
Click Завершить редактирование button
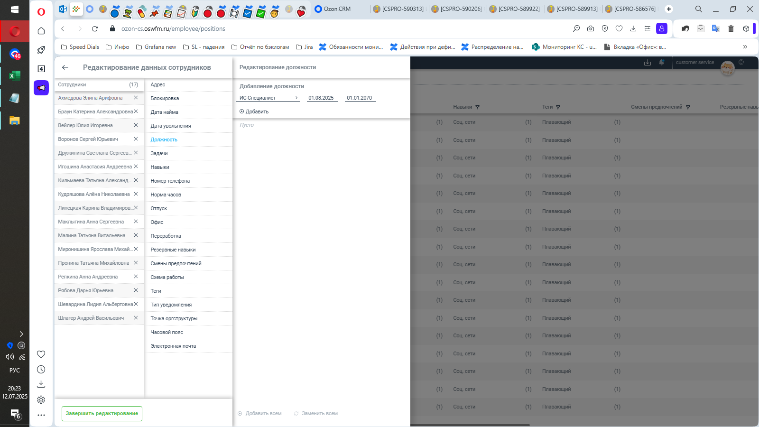pyautogui.click(x=102, y=414)
